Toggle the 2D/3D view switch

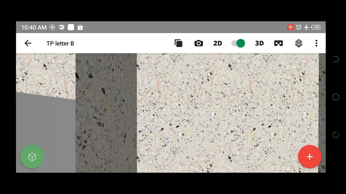238,43
